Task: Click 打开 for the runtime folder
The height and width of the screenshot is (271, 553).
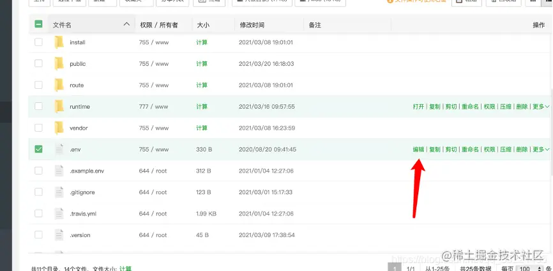Action: click(x=418, y=107)
